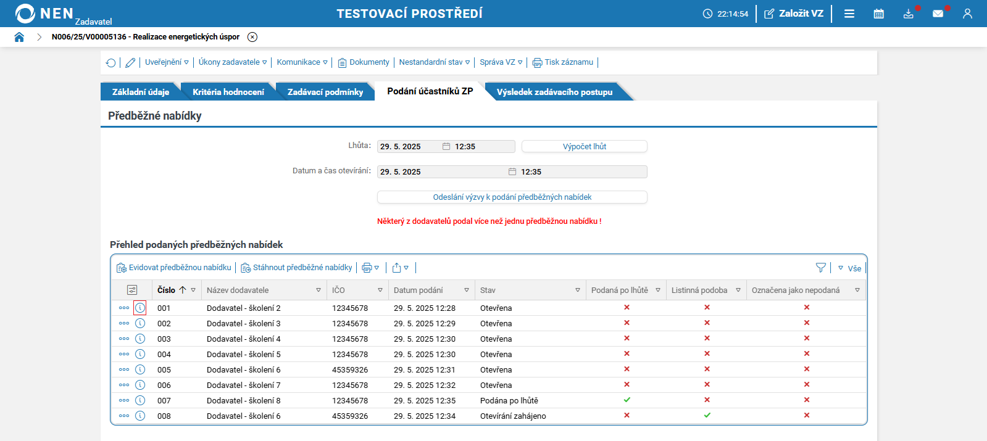987x441 pixels.
Task: Click Evidovat předběžnou nabídku
Action: pos(174,268)
